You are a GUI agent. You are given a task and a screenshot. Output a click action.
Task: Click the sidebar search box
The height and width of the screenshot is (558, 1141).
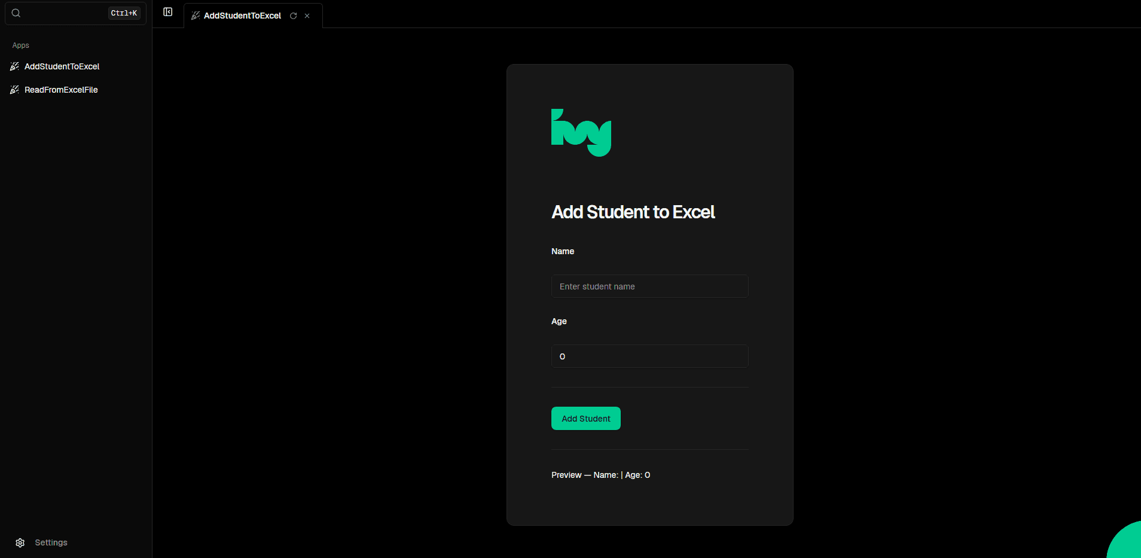[76, 13]
